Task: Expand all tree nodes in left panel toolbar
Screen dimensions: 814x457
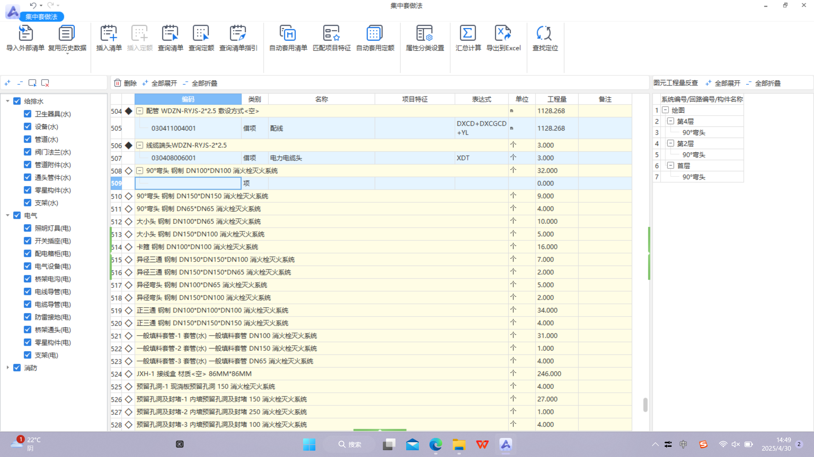Action: pos(7,83)
